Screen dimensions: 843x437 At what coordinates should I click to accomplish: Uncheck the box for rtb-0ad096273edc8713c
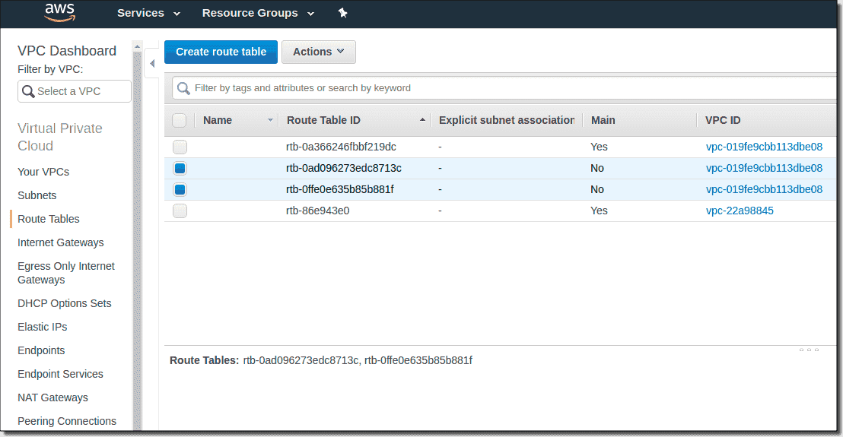click(x=180, y=169)
